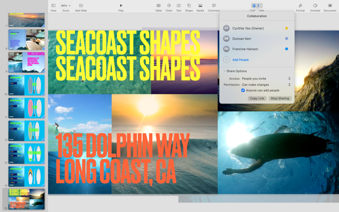Image resolution: width=339 pixels, height=212 pixels.
Task: Insert a Chart
Action: (169, 5)
